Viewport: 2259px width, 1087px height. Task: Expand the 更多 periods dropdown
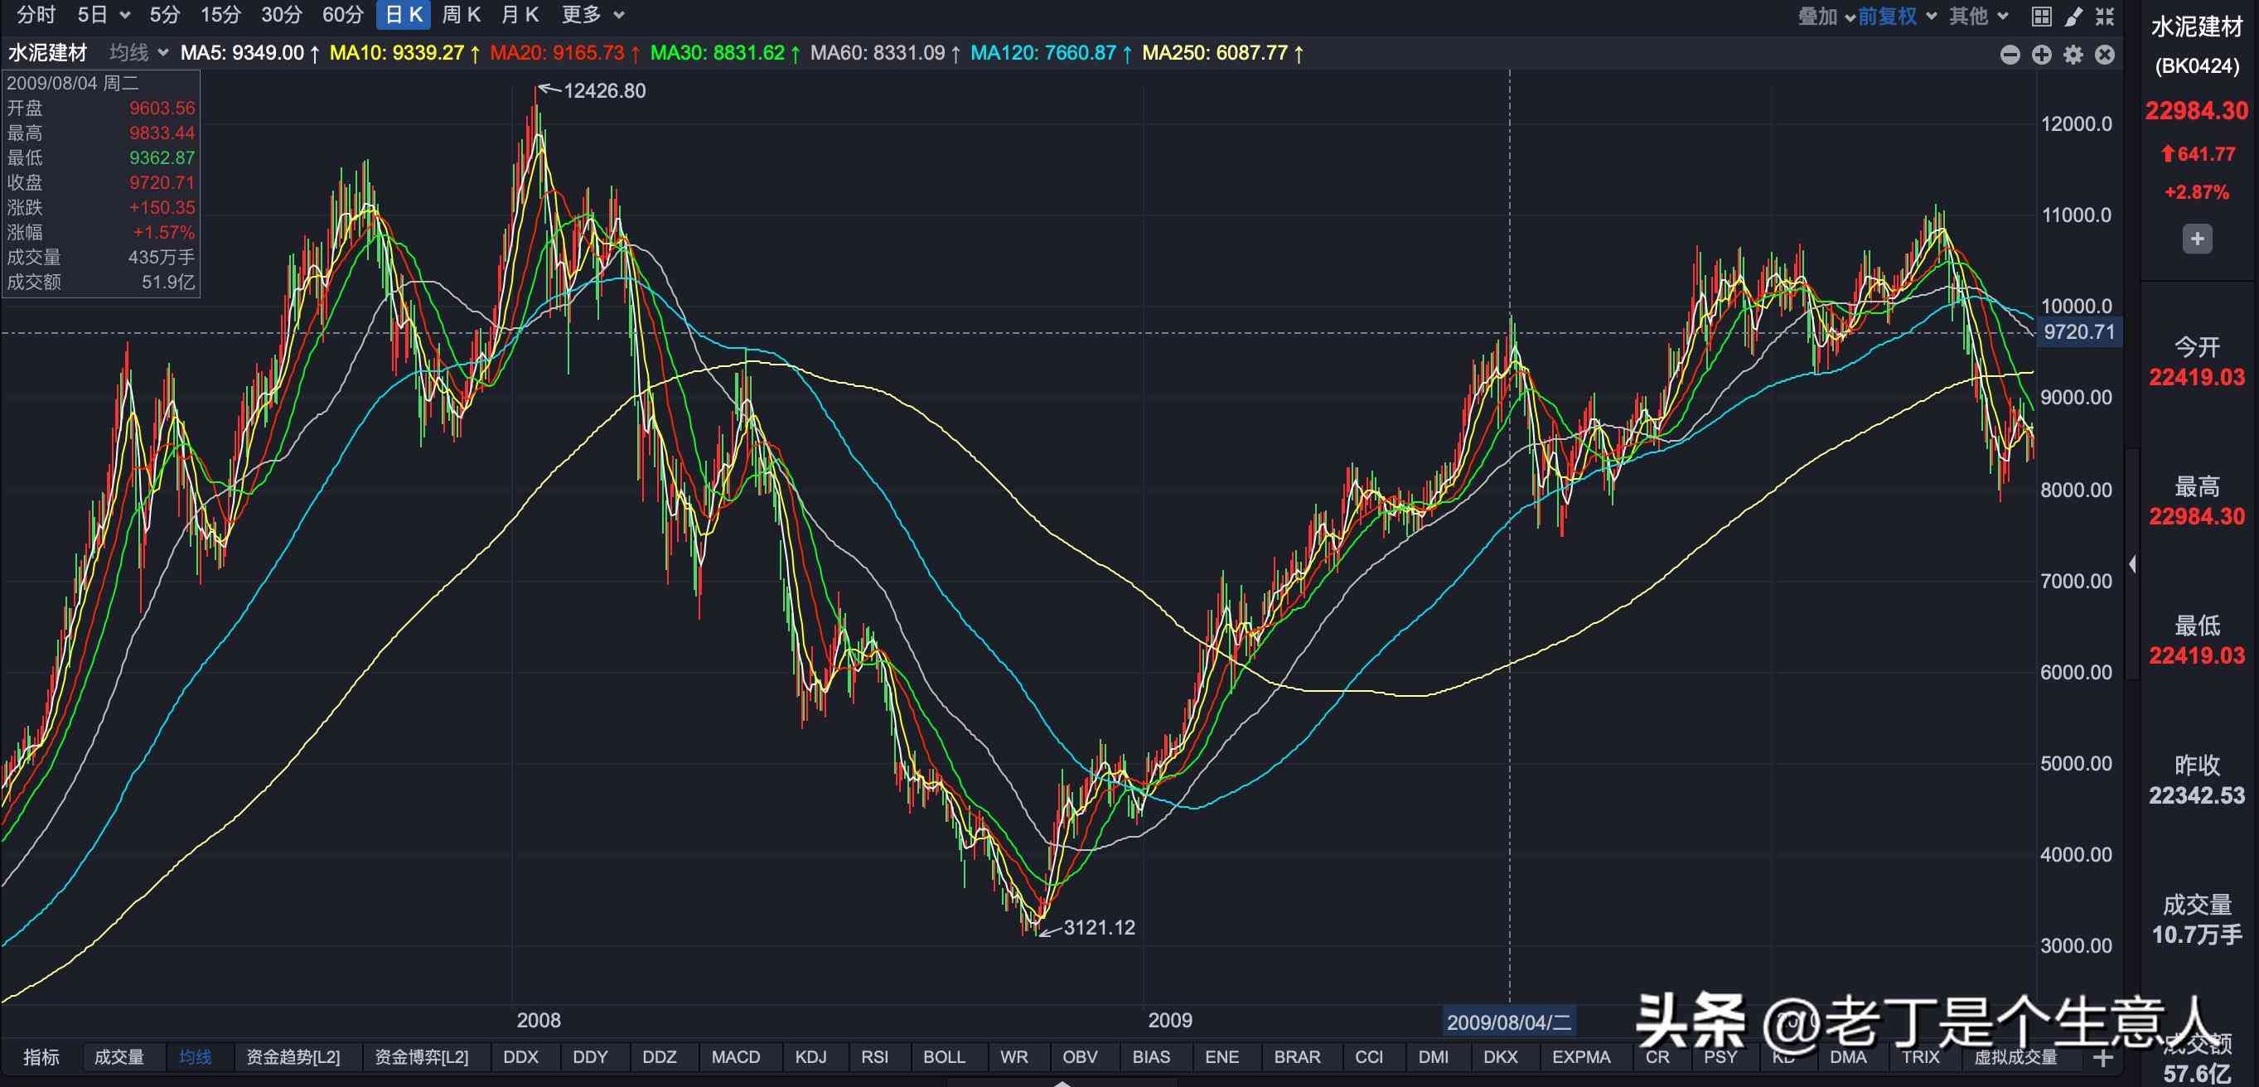pos(593,15)
